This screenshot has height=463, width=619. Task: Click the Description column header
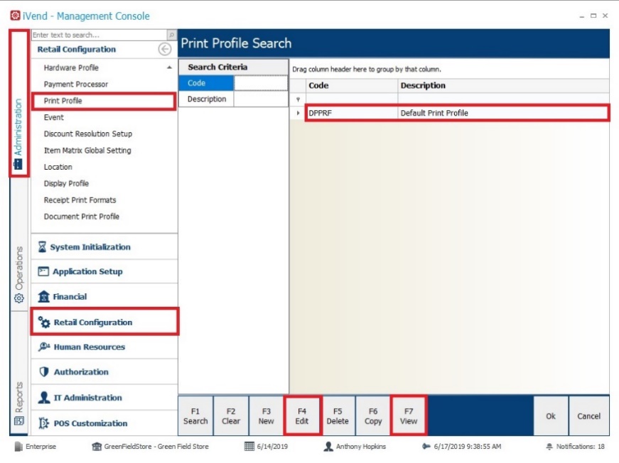(423, 85)
